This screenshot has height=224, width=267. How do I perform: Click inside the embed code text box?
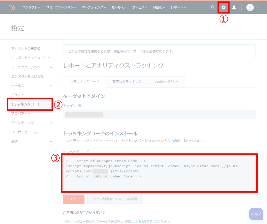[159, 173]
